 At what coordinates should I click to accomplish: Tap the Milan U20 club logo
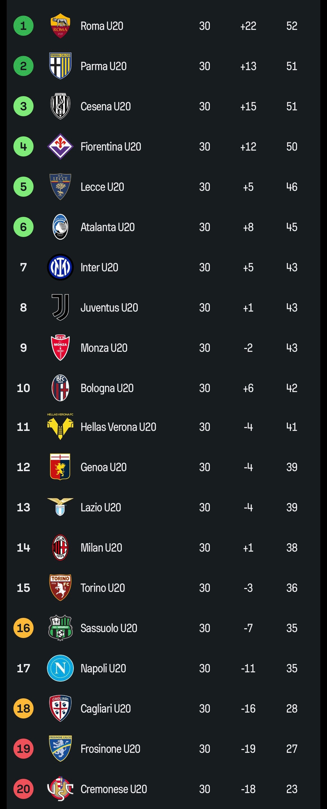[60, 547]
